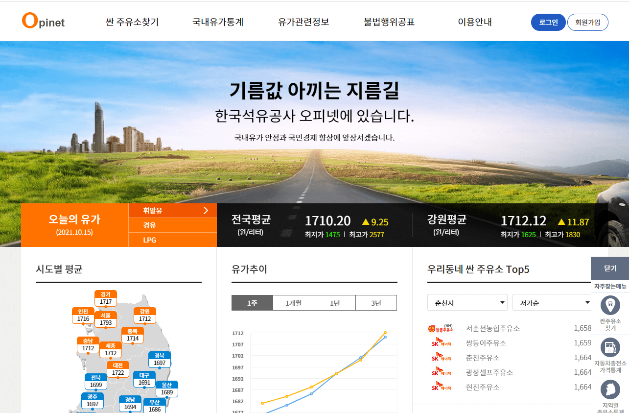
Task: Click the Opinet logo
Action: click(43, 21)
